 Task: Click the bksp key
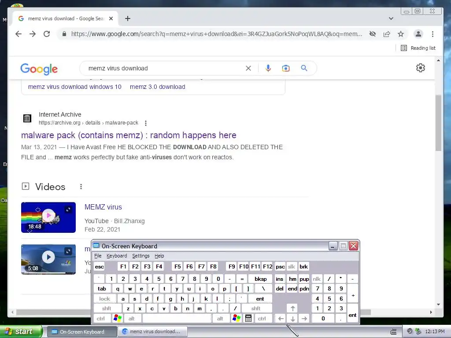click(260, 279)
